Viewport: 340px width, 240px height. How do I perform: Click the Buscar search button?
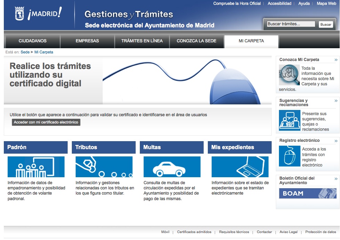pyautogui.click(x=326, y=25)
